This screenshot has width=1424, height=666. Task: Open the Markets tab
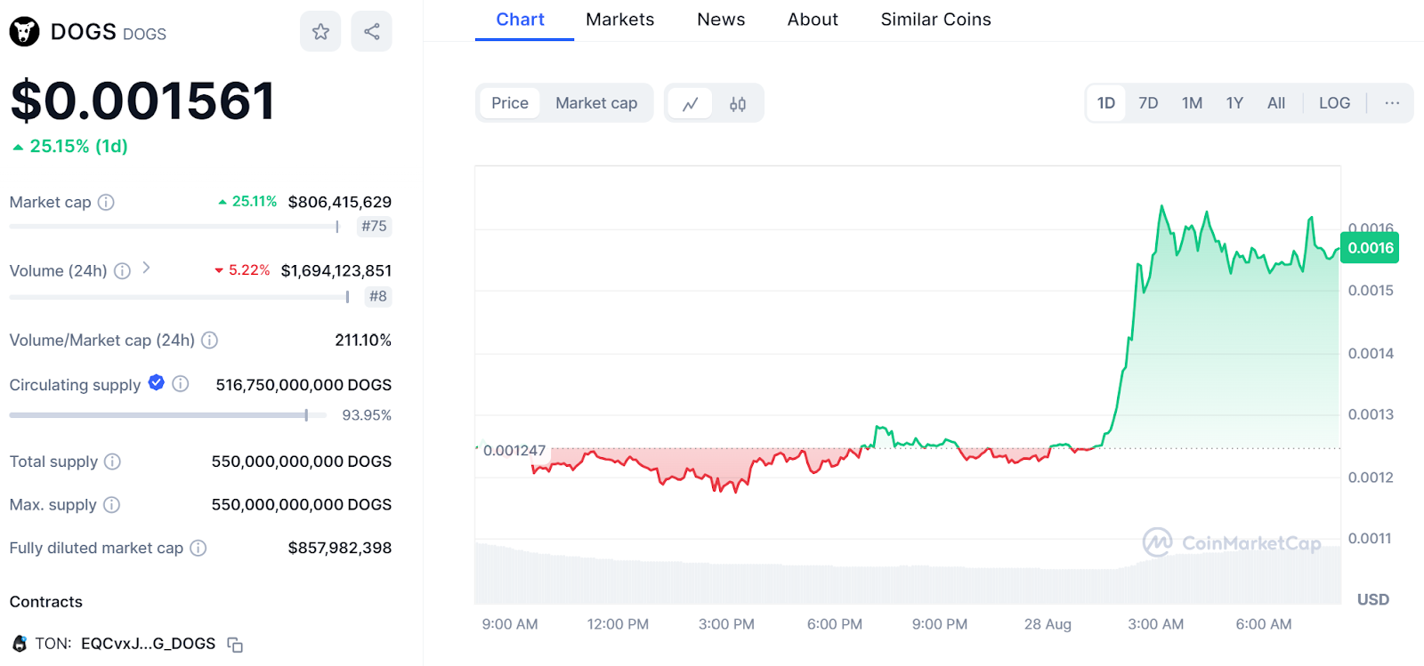pyautogui.click(x=620, y=20)
